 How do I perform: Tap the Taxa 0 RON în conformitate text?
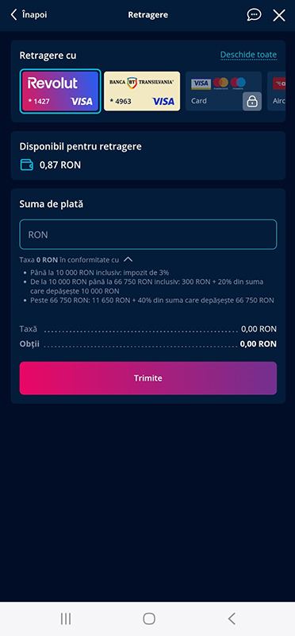tap(69, 260)
